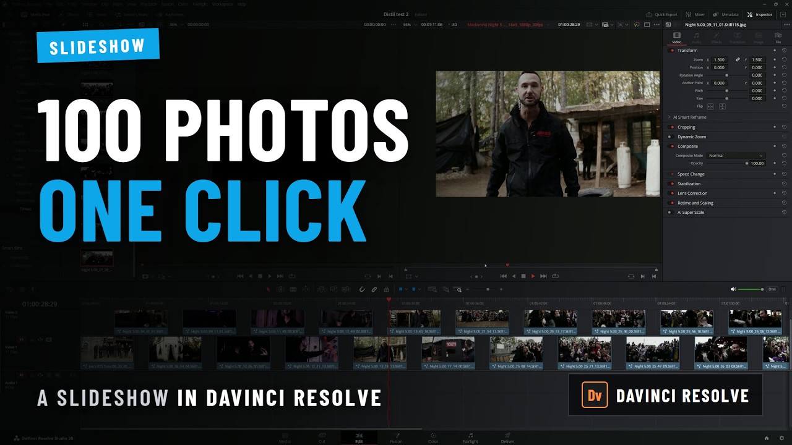
Task: Reset the Transform section parameters
Action: tap(784, 50)
